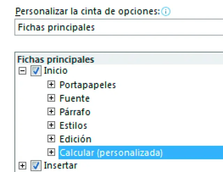Viewport: 223px width, 172px height.
Task: Collapse the Inicio tree node
Action: (x=23, y=71)
